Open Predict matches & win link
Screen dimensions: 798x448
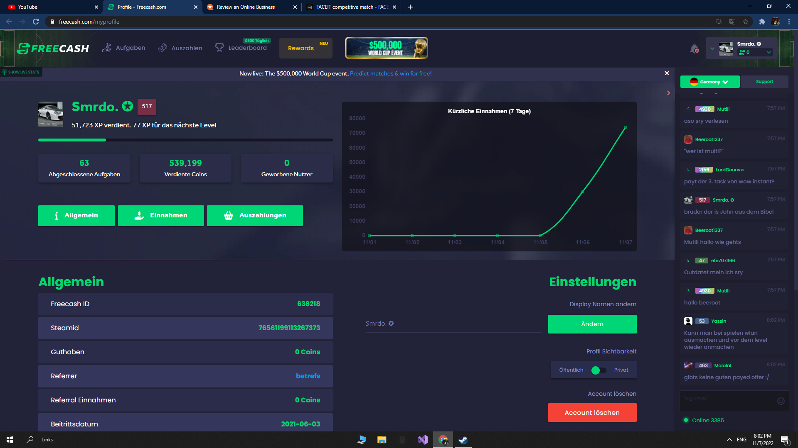coord(390,73)
